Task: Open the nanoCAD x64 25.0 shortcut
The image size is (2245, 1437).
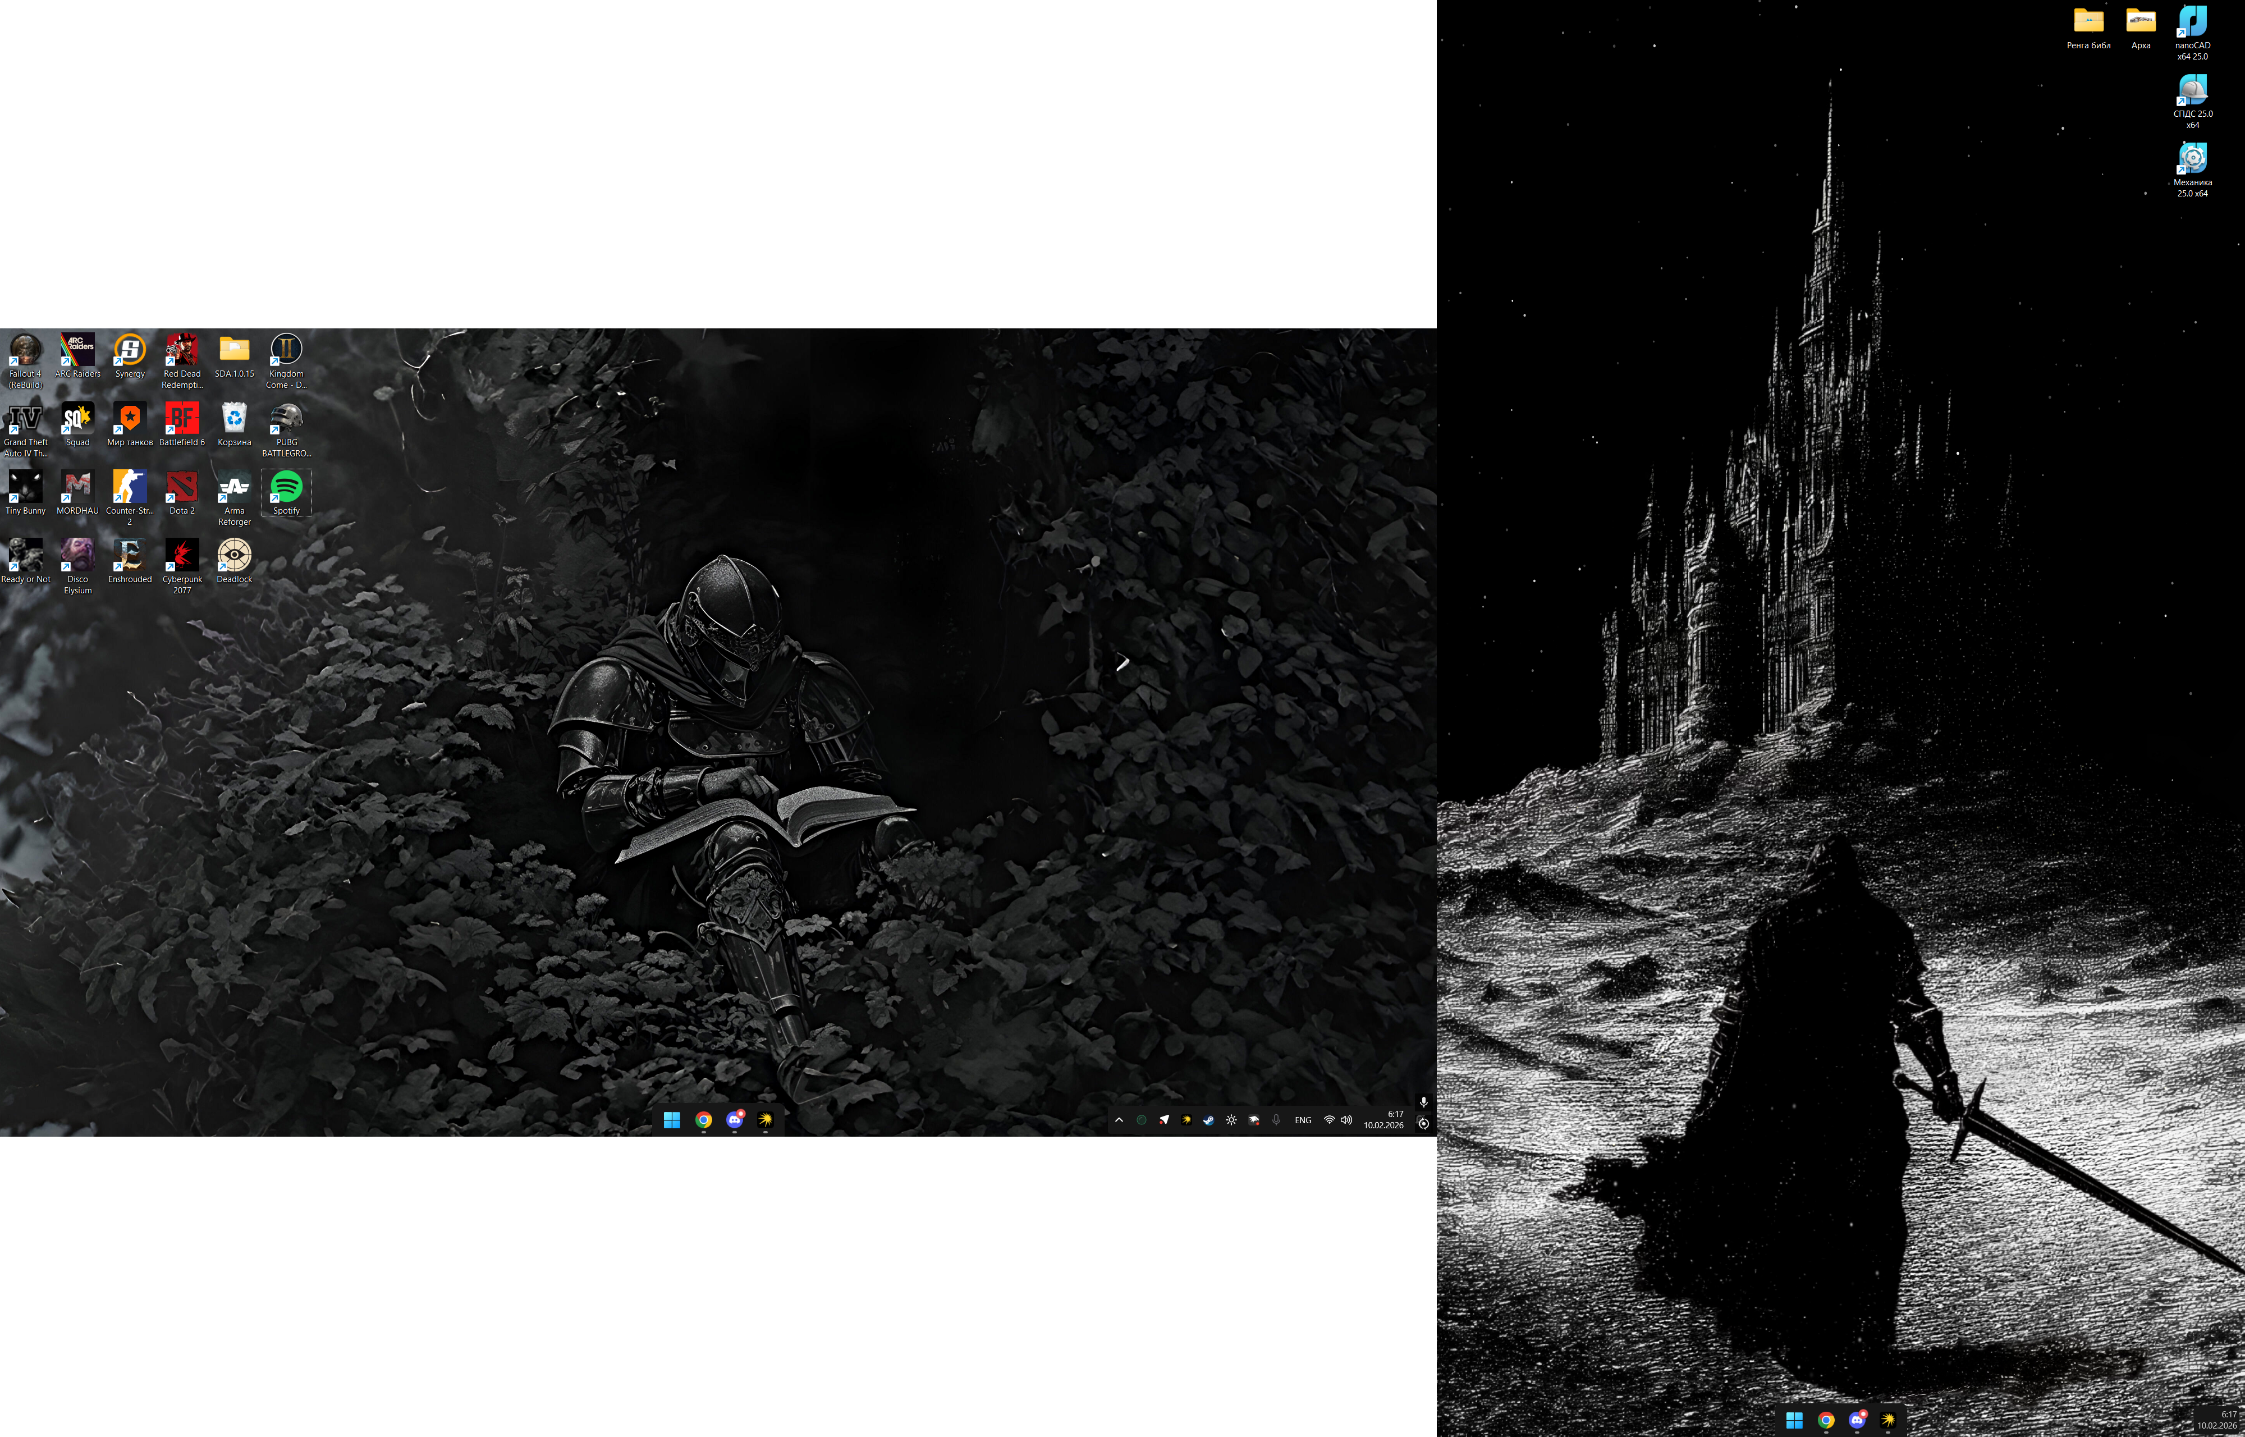Action: pyautogui.click(x=2192, y=22)
